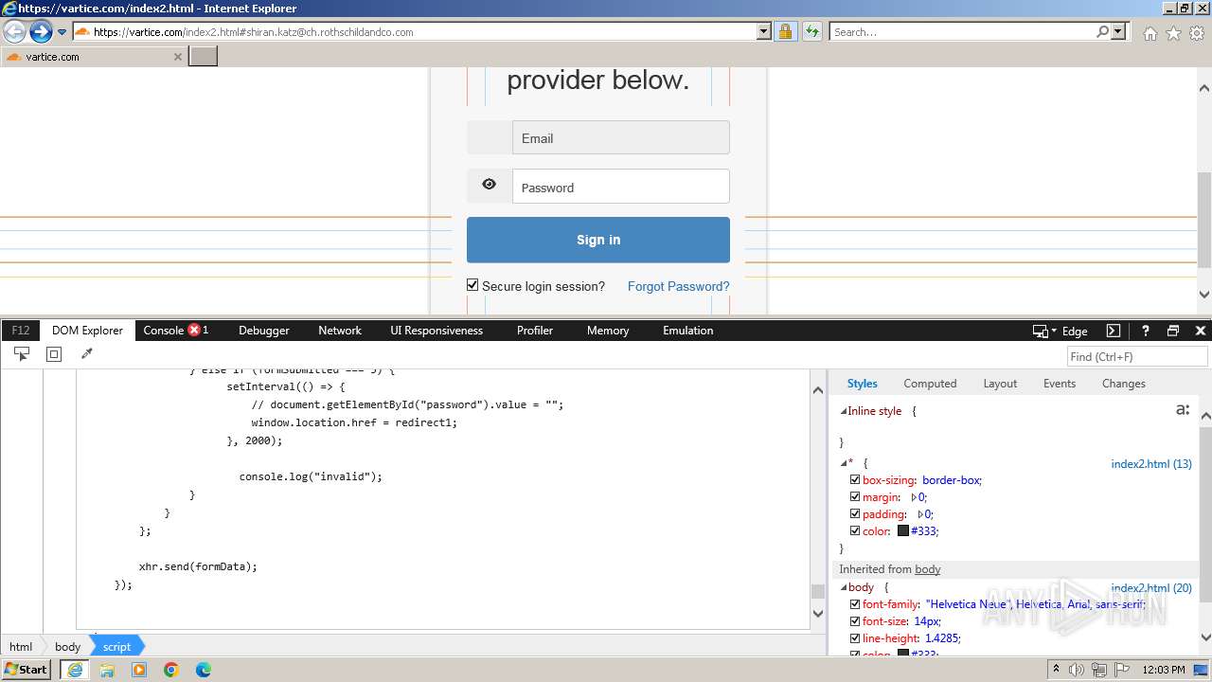Image resolution: width=1212 pixels, height=682 pixels.
Task: Open the UI Responsiveness tab
Action: pos(437,331)
